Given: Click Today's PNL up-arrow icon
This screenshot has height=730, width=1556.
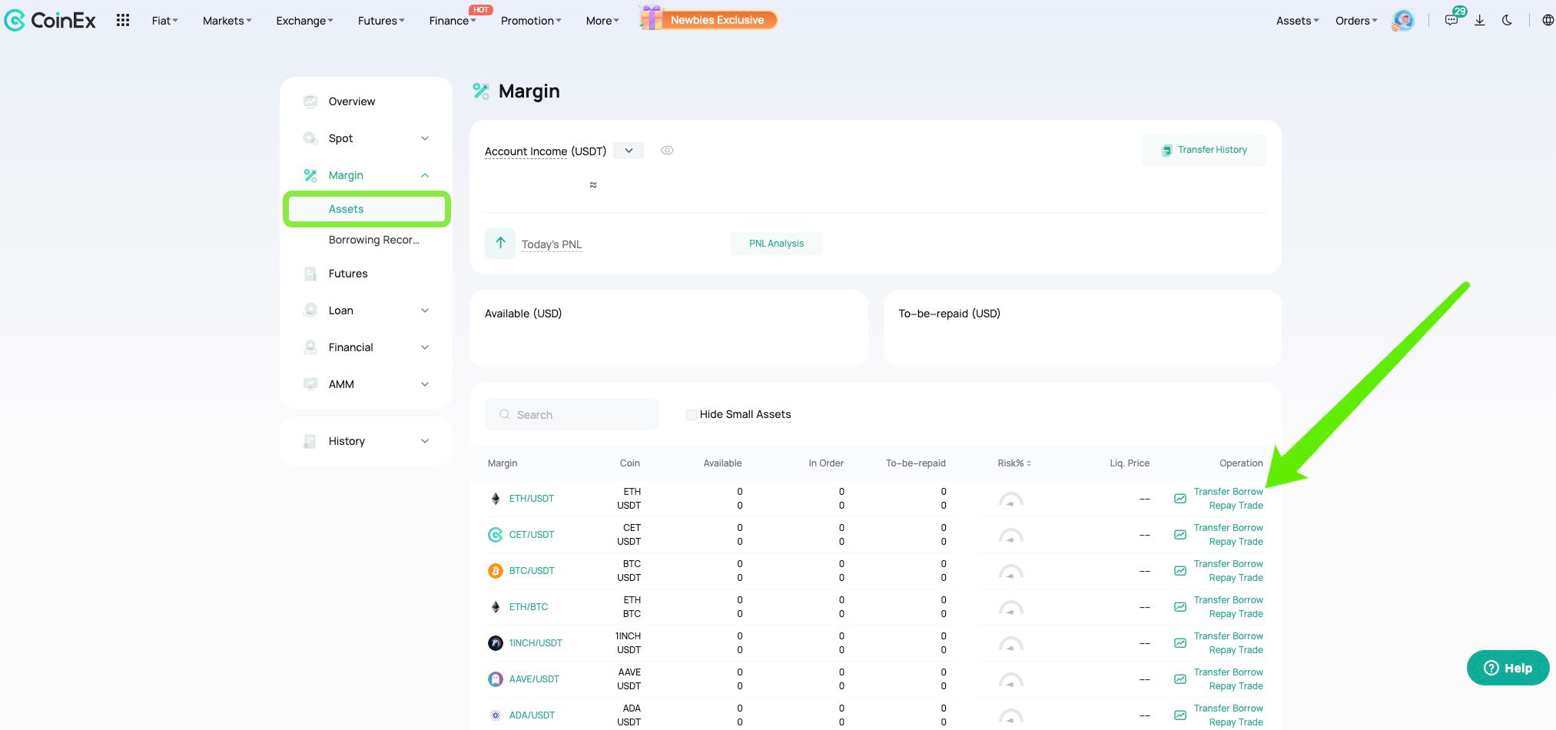Looking at the screenshot, I should point(500,244).
